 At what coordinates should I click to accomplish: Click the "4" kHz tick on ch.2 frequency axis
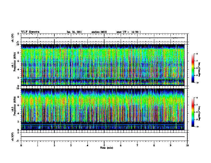point(18,113)
